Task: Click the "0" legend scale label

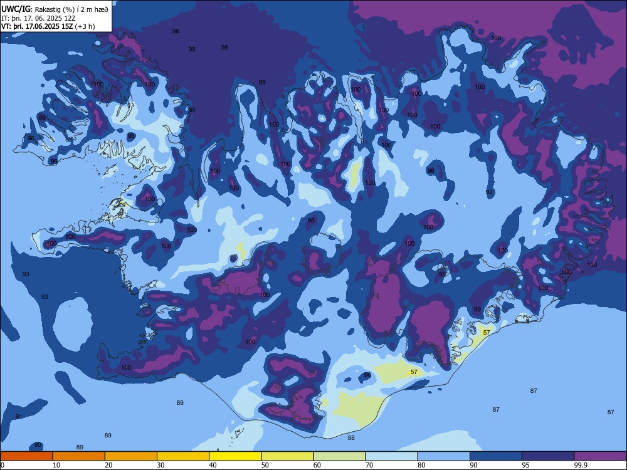Action: (x=3, y=465)
